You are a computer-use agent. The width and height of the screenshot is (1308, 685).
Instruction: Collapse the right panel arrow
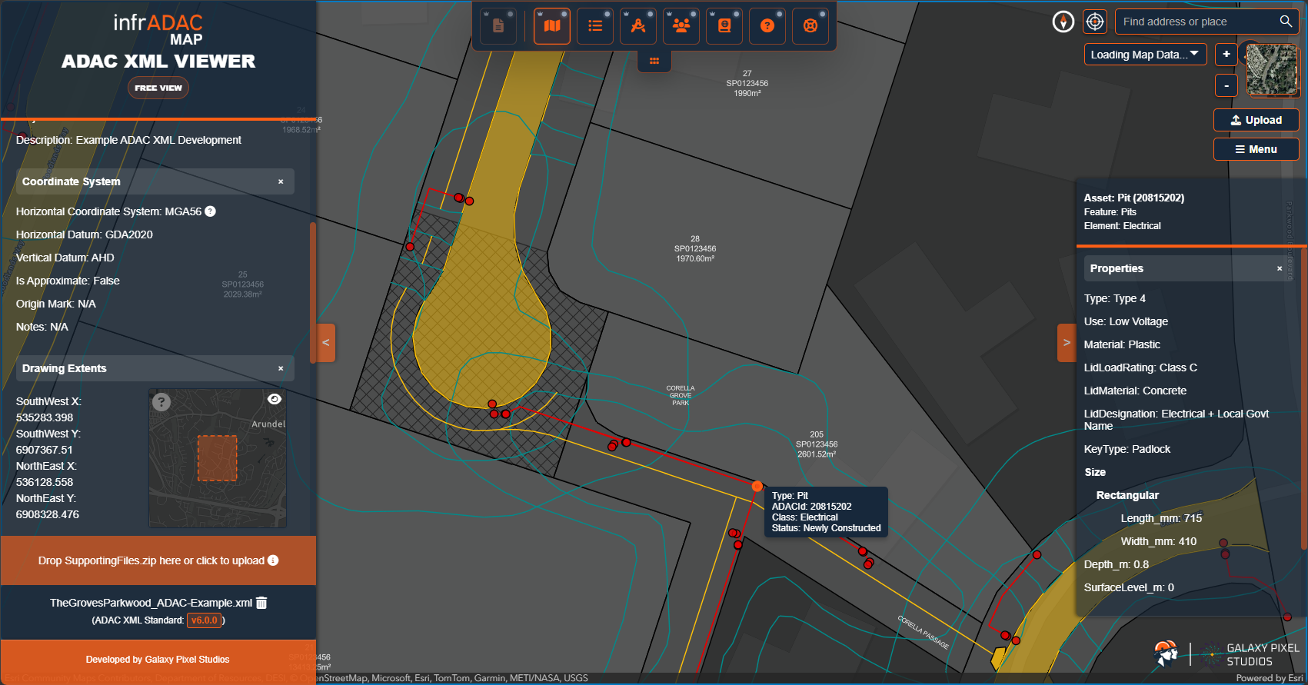[1067, 343]
